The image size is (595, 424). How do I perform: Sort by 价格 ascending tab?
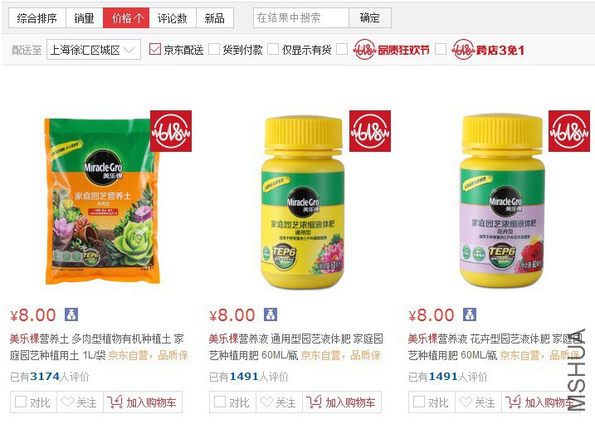[126, 17]
